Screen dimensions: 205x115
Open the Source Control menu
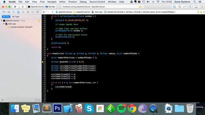pos(97,2)
